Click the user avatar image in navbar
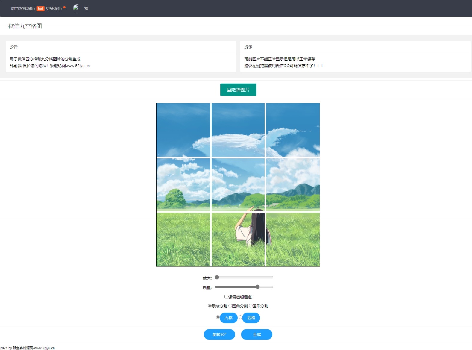472x350 pixels. [76, 8]
